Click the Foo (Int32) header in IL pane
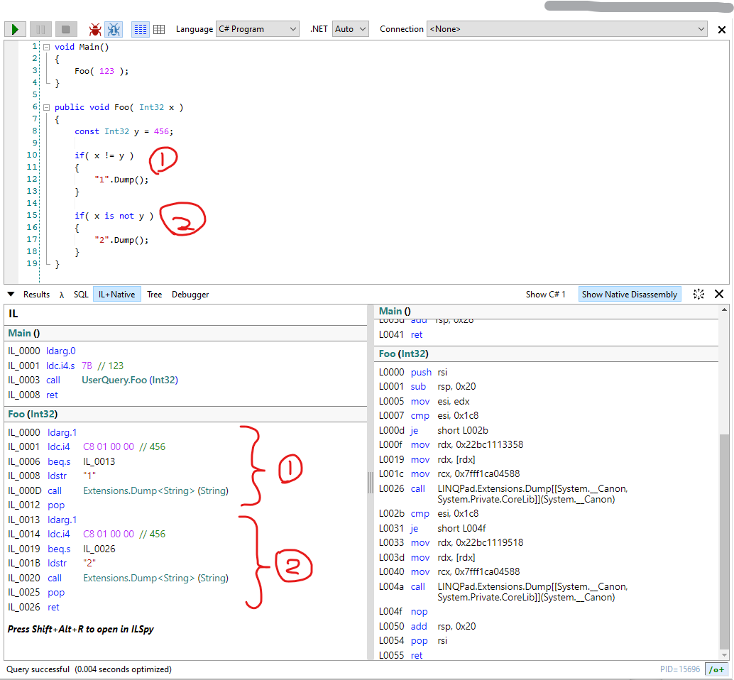The width and height of the screenshot is (734, 680). tap(33, 415)
